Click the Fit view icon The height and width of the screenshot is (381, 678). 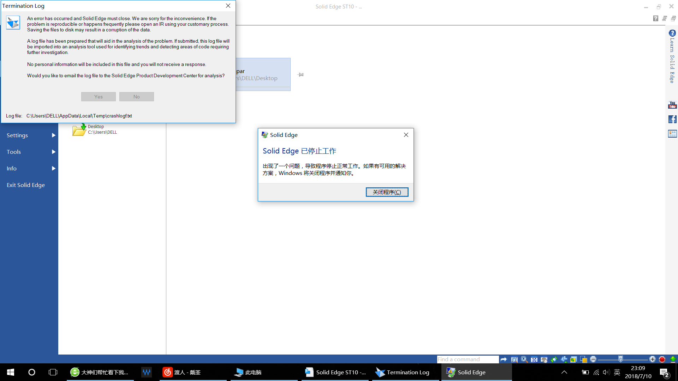point(534,359)
